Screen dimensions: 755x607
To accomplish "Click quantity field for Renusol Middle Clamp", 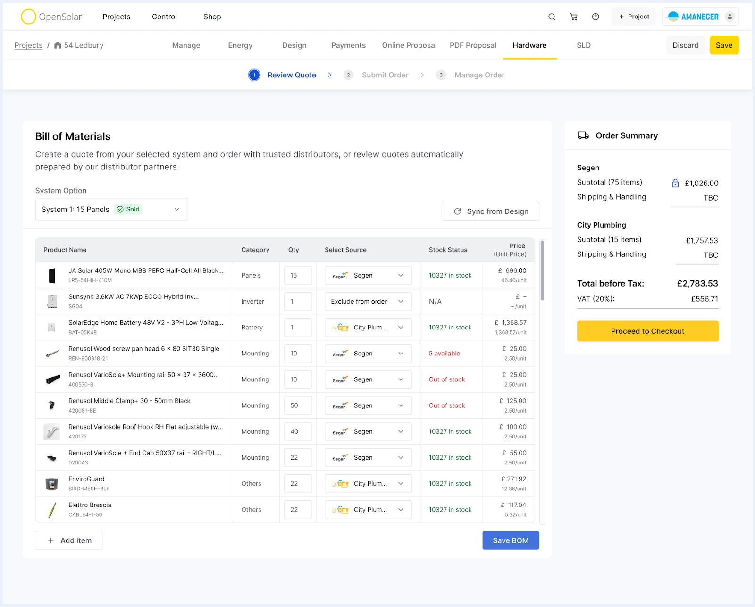I will 298,405.
